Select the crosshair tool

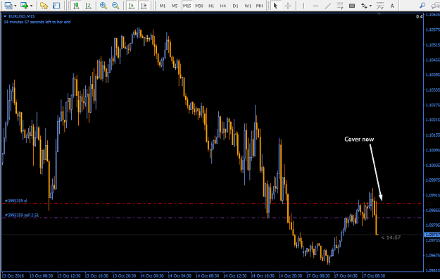pyautogui.click(x=288, y=6)
